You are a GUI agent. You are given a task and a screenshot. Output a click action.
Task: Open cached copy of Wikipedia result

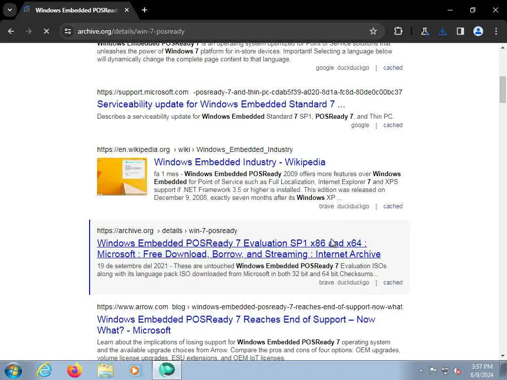393,206
